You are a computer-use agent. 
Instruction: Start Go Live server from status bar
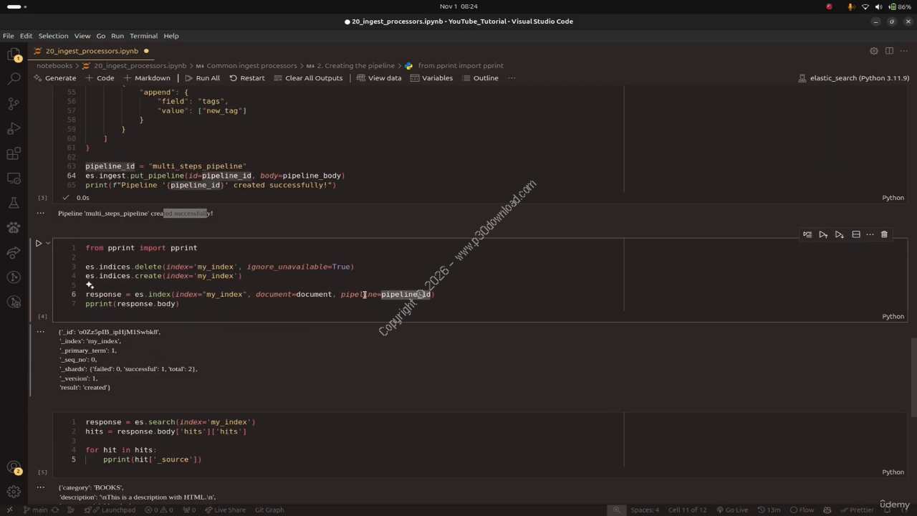click(x=731, y=510)
